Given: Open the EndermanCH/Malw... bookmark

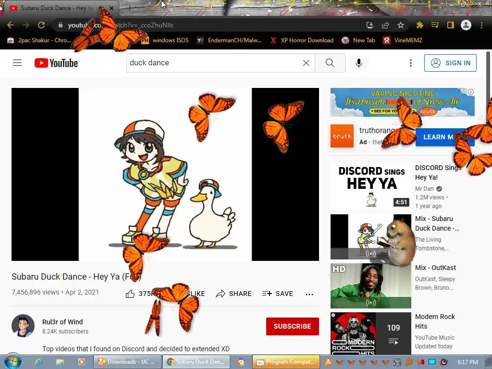Looking at the screenshot, I should tap(229, 40).
